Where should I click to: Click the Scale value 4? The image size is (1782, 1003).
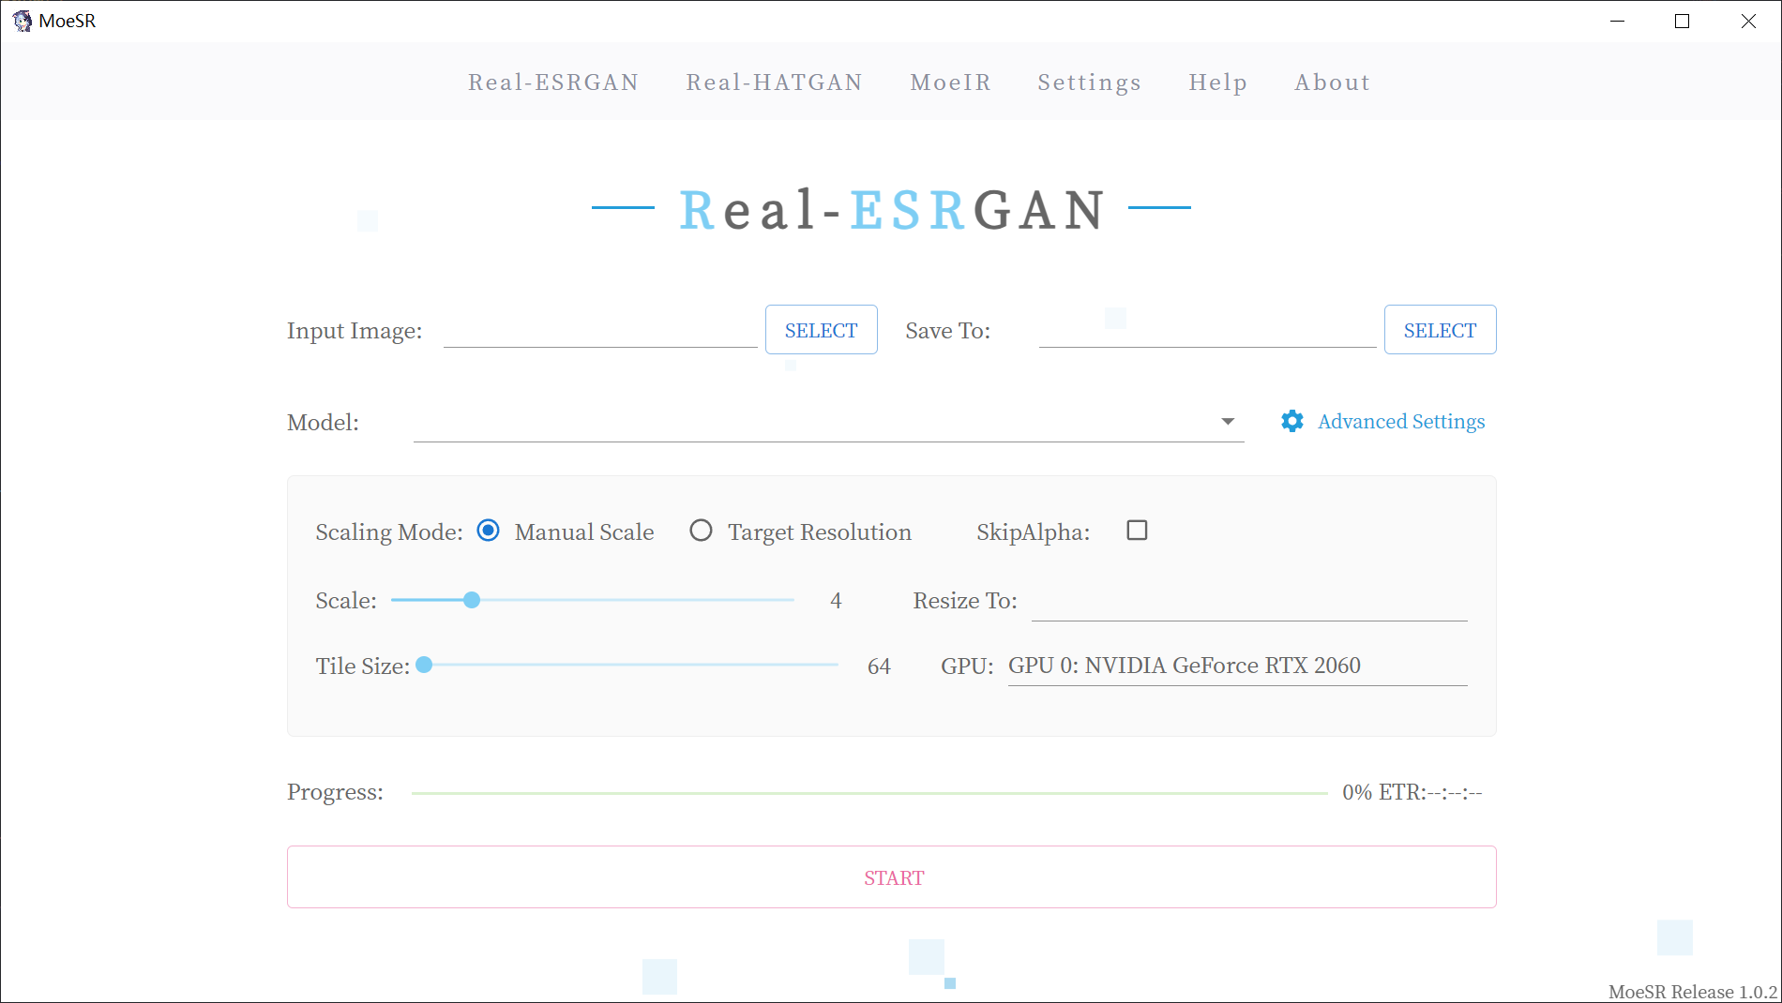[x=836, y=601]
